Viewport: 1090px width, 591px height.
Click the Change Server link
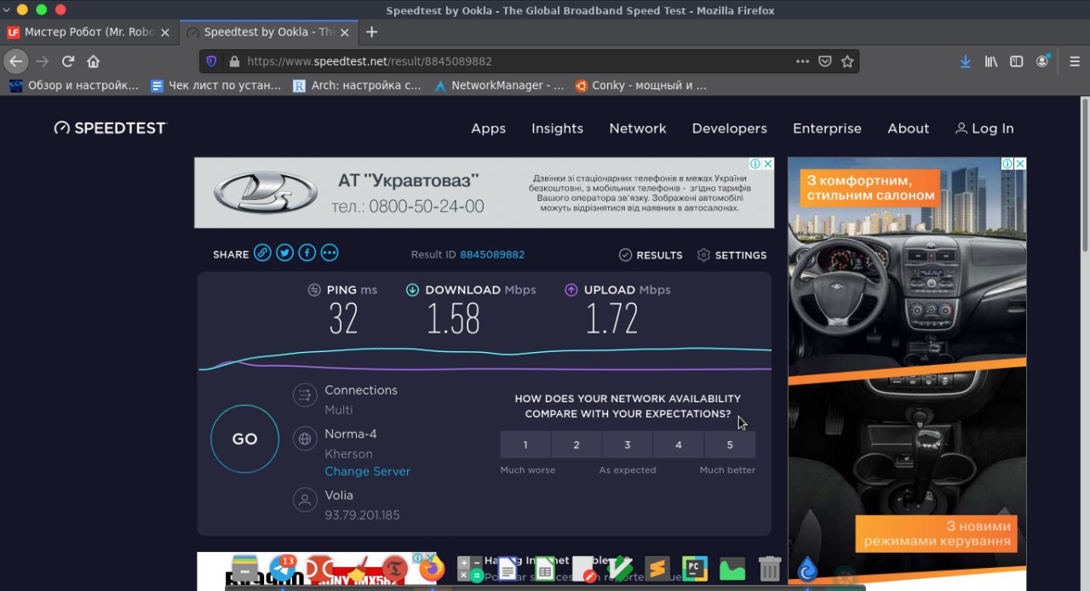pos(367,471)
